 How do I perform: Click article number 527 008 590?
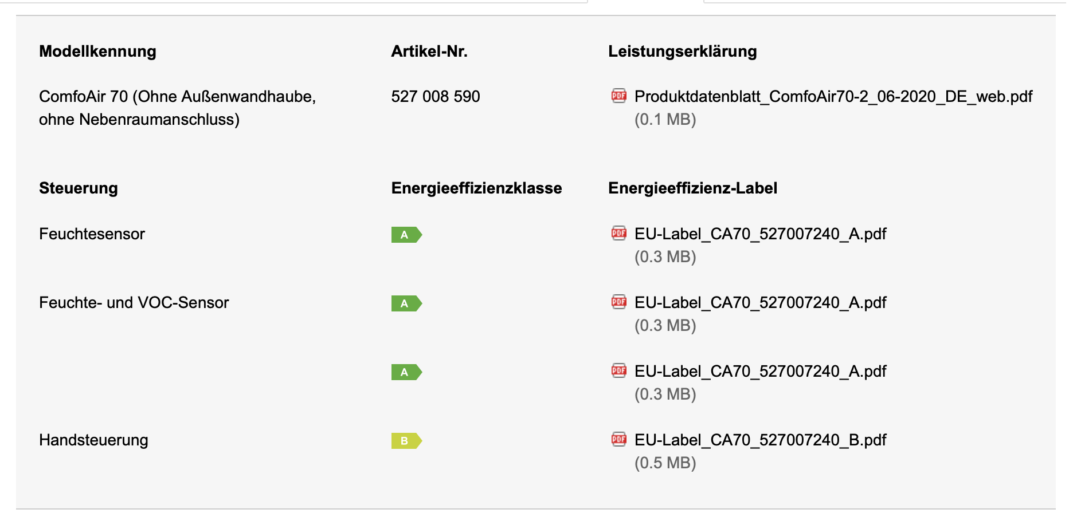(x=436, y=96)
